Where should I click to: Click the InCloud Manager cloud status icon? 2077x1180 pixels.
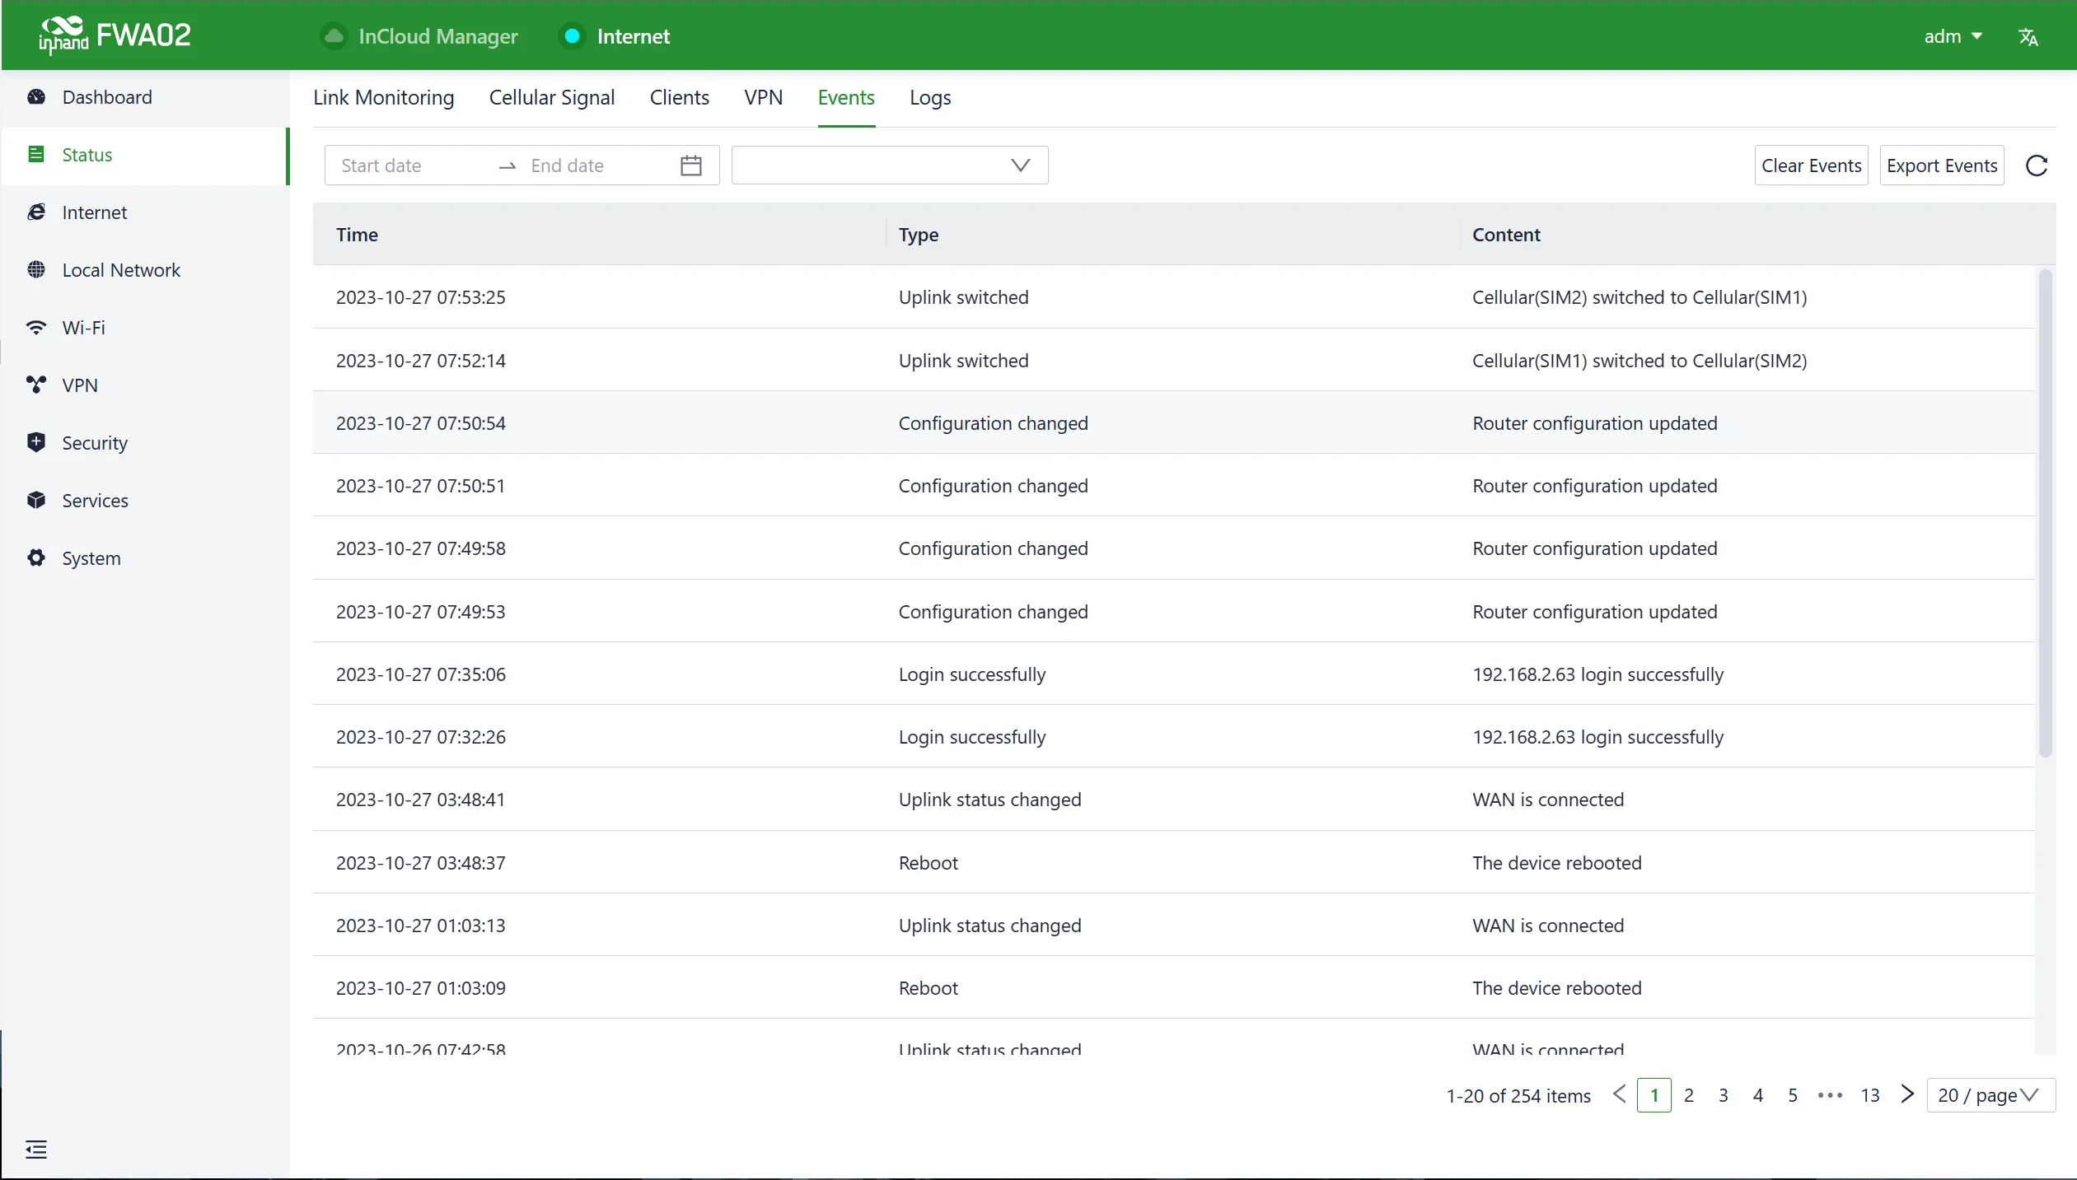(334, 36)
